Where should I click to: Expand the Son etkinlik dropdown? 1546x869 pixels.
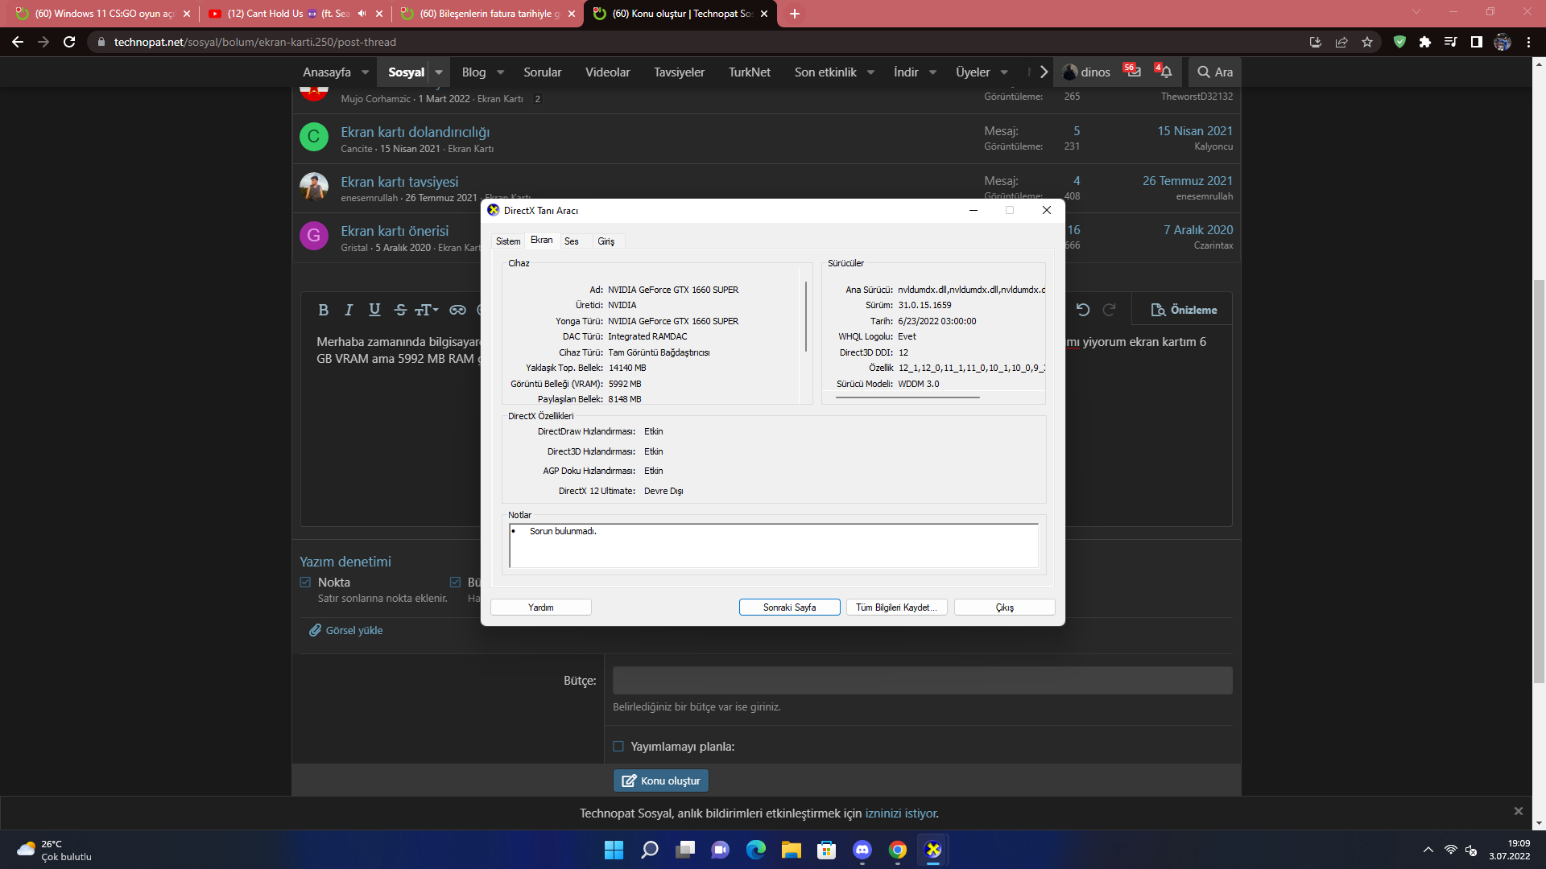[870, 72]
